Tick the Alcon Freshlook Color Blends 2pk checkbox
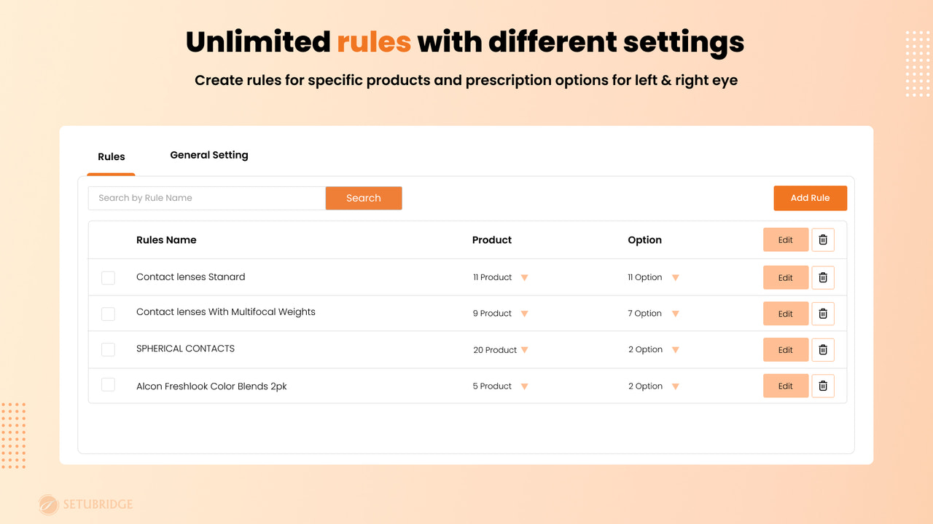The image size is (933, 524). click(108, 384)
